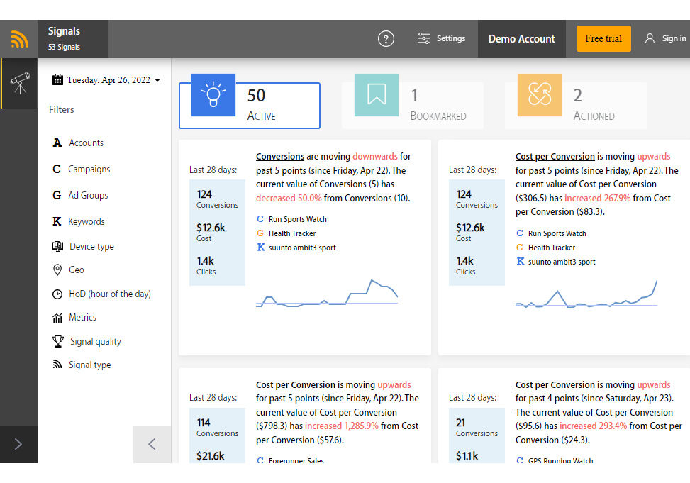Click the user profile icon beside Sign in
Screen dimensions: 690x483
pyautogui.click(x=650, y=38)
